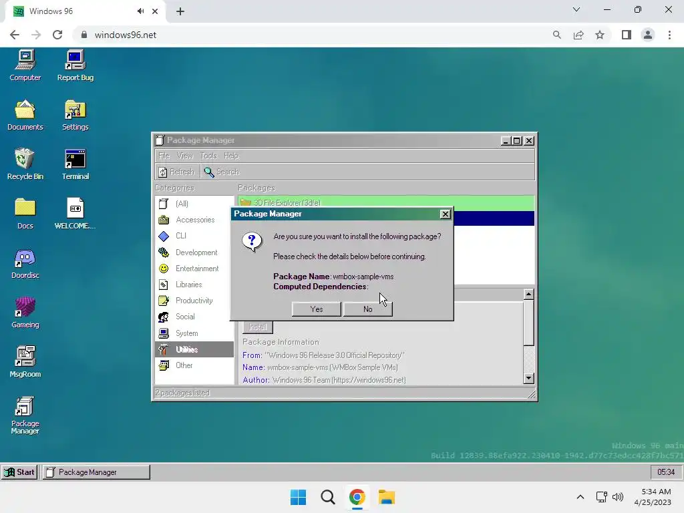
Task: Close the install confirmation dialog
Action: click(445, 214)
